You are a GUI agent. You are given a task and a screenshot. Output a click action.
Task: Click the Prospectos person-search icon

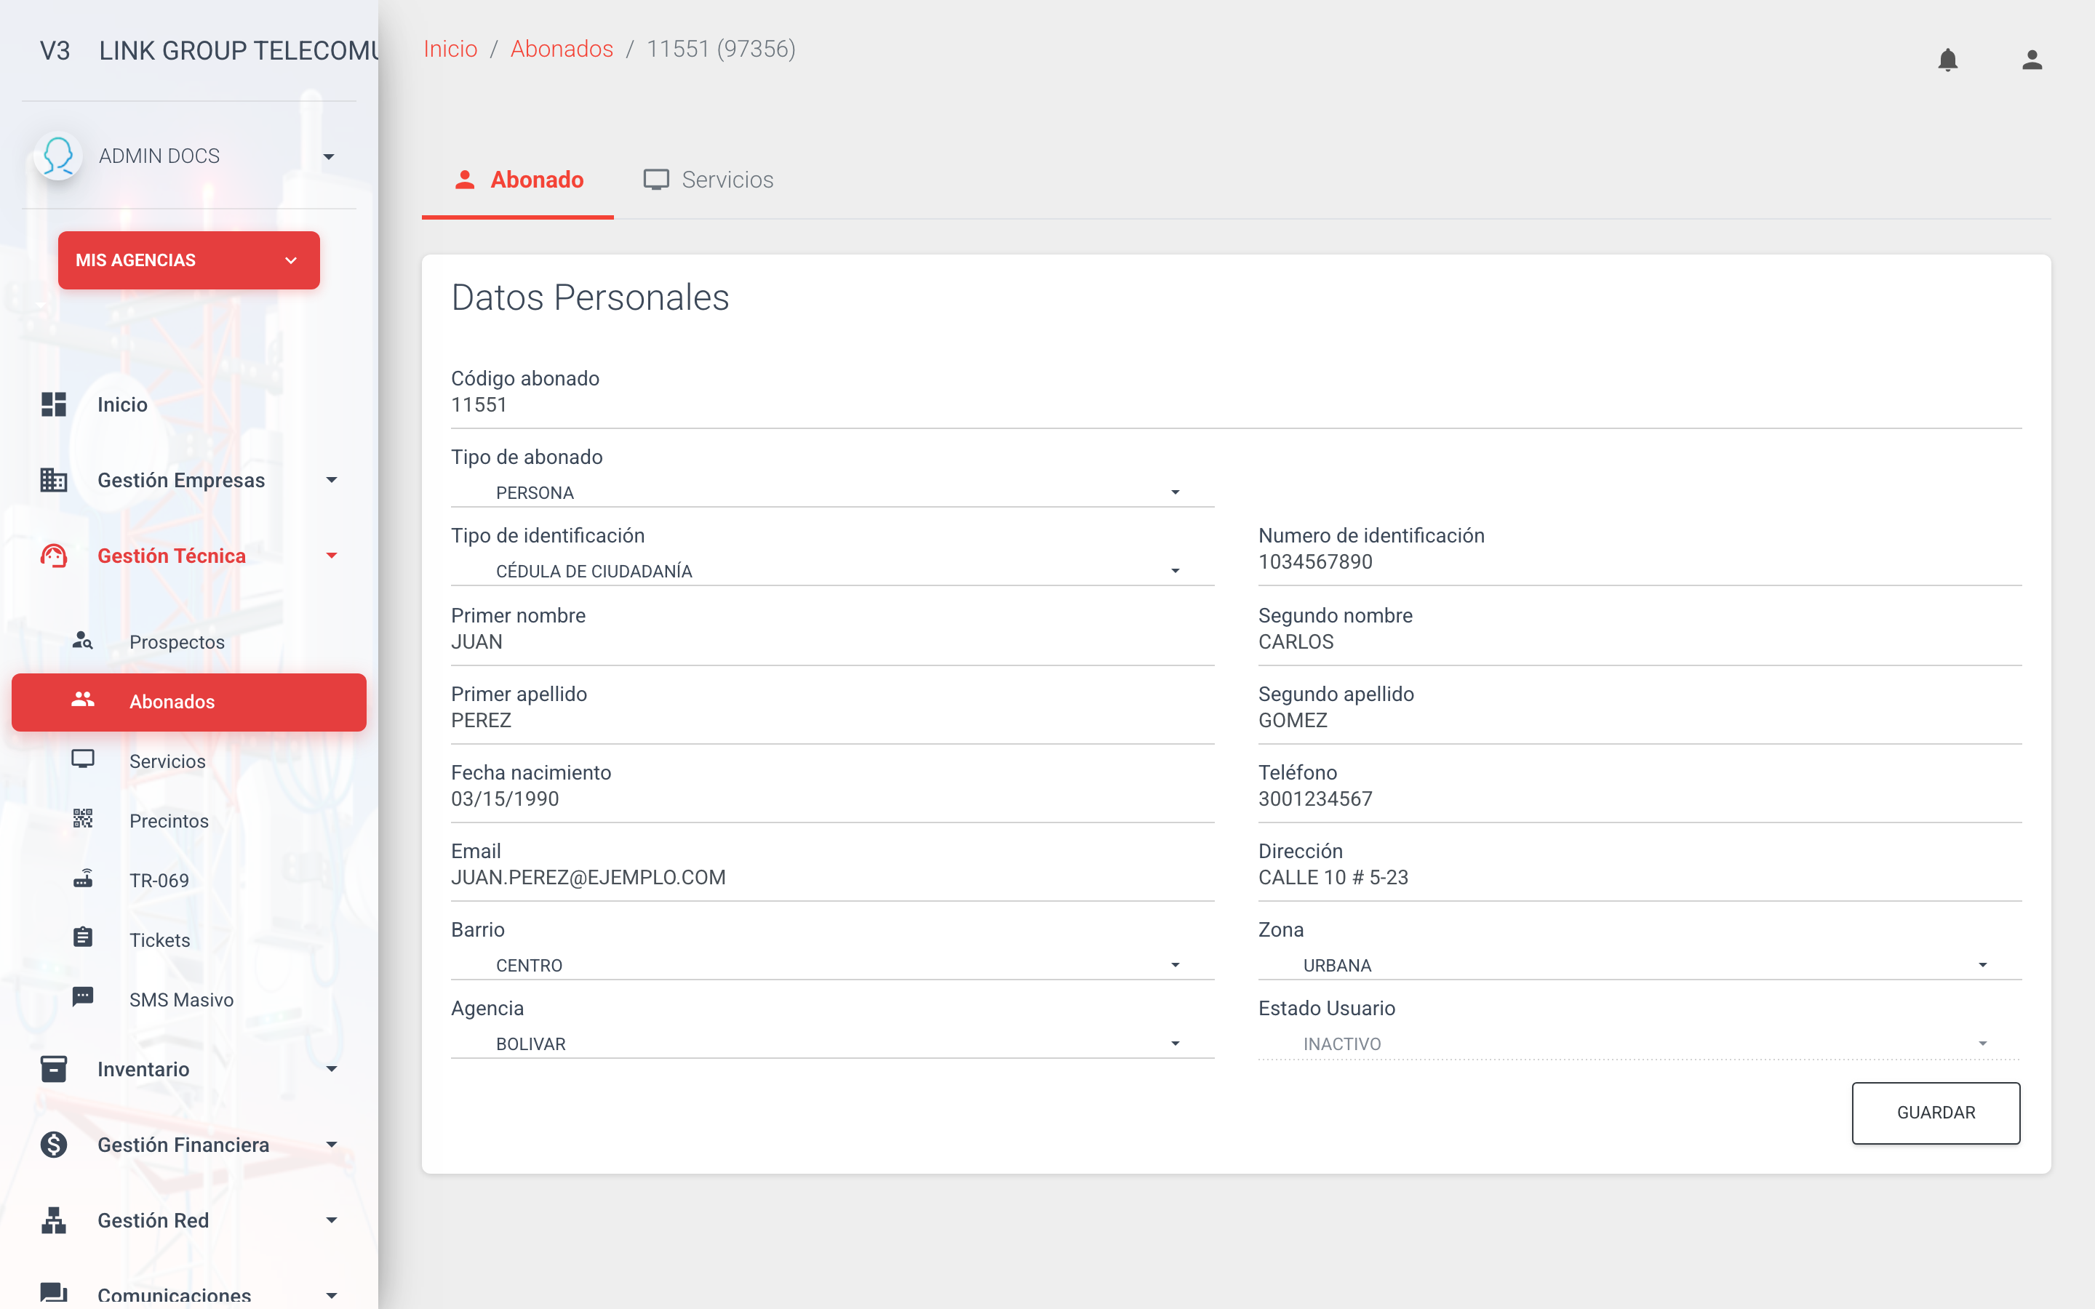click(82, 641)
